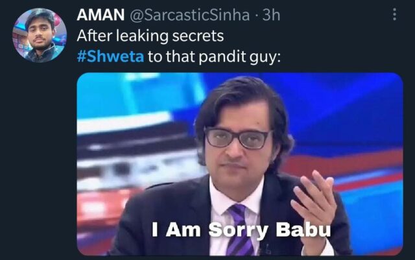This screenshot has width=415, height=260.
Task: Click the 'to that pandit guy:' text
Action: [x=214, y=56]
